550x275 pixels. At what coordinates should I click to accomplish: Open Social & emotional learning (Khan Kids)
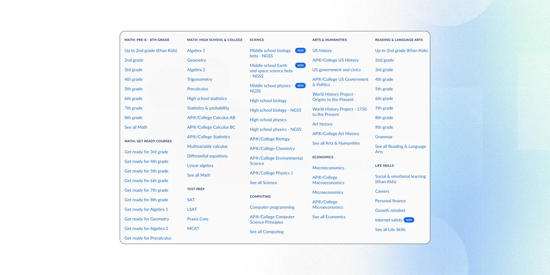(401, 179)
